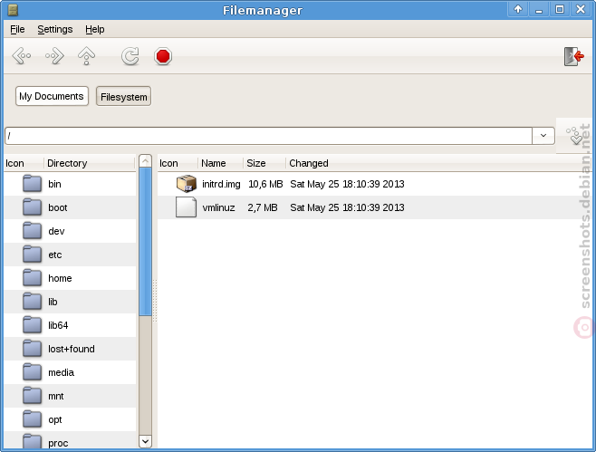Stop loading with red stop icon
The width and height of the screenshot is (596, 452).
coord(163,56)
